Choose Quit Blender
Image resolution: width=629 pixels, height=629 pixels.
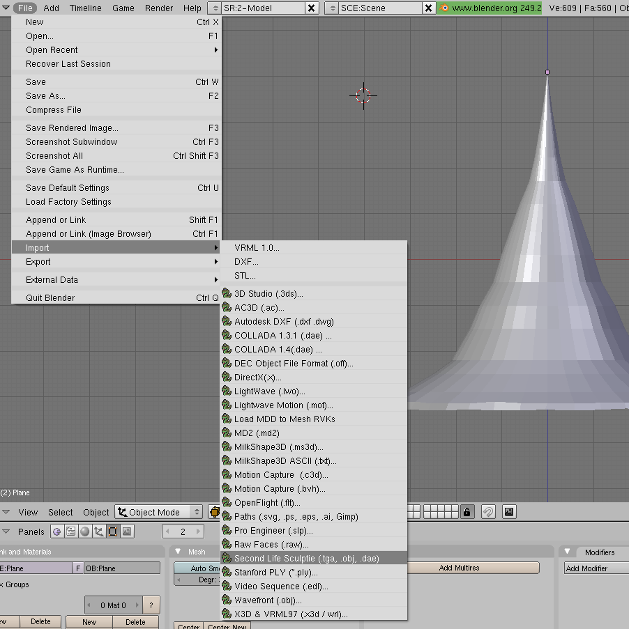pos(116,297)
